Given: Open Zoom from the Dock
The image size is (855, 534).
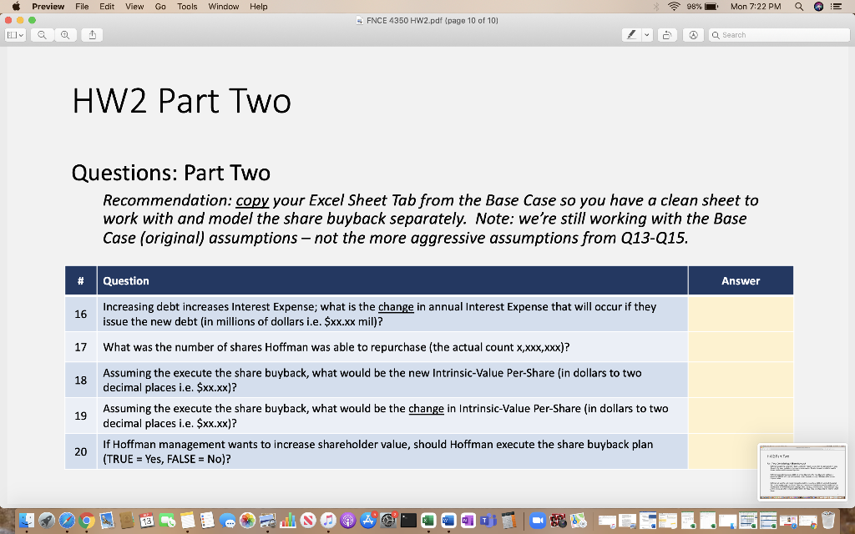Looking at the screenshot, I should pyautogui.click(x=538, y=521).
